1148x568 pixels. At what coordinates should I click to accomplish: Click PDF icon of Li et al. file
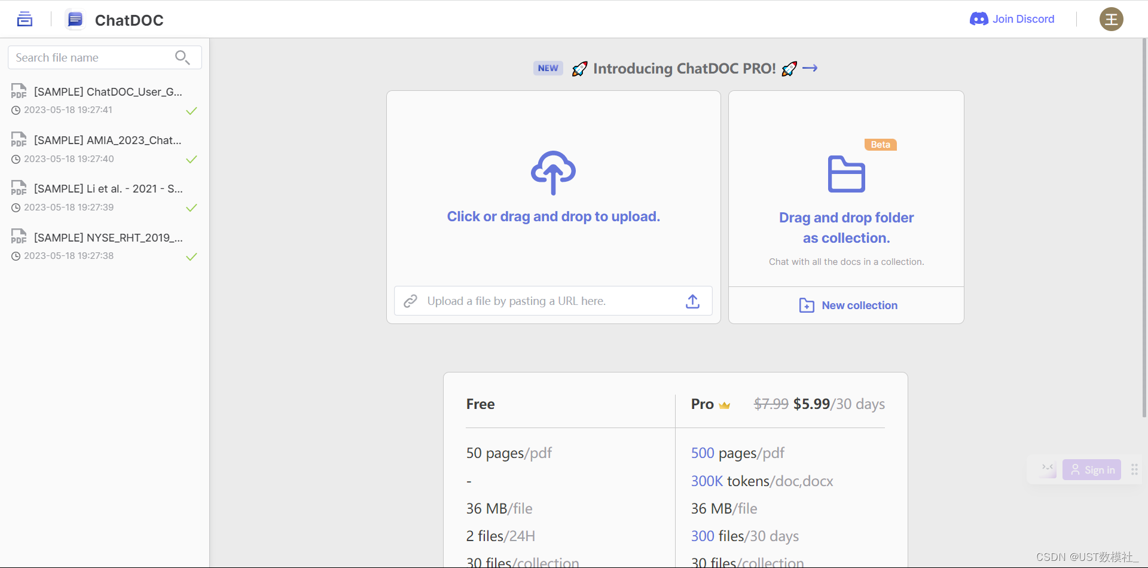tap(19, 188)
